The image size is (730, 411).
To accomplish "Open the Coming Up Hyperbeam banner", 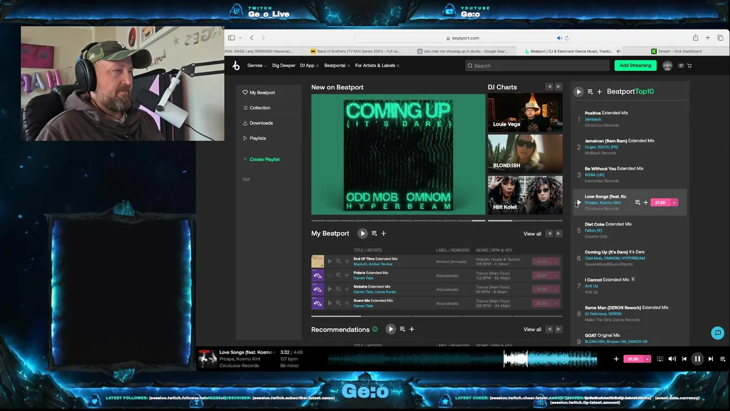I will click(x=398, y=154).
